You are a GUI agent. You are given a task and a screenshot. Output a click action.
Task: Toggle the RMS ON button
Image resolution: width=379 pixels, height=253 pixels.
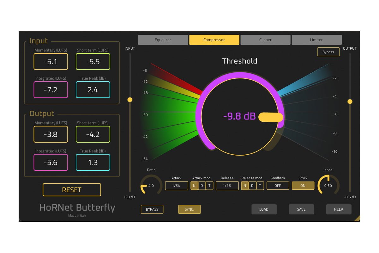point(303,186)
